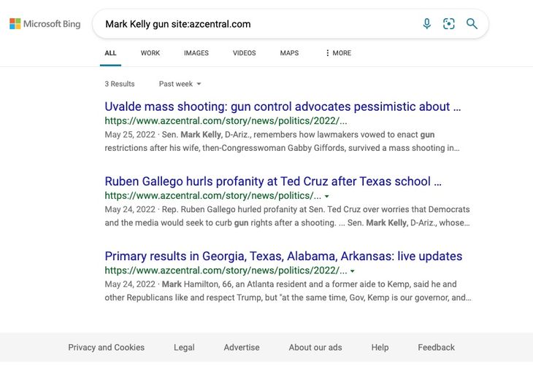This screenshot has height=371, width=533.
Task: Open Privacy and Cookies footer link
Action: [107, 348]
